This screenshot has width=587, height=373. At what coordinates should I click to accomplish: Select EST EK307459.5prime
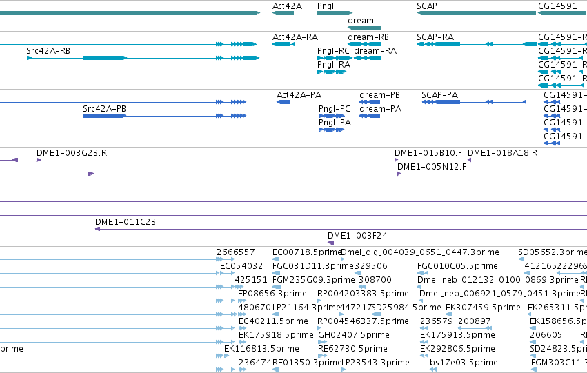[483, 308]
